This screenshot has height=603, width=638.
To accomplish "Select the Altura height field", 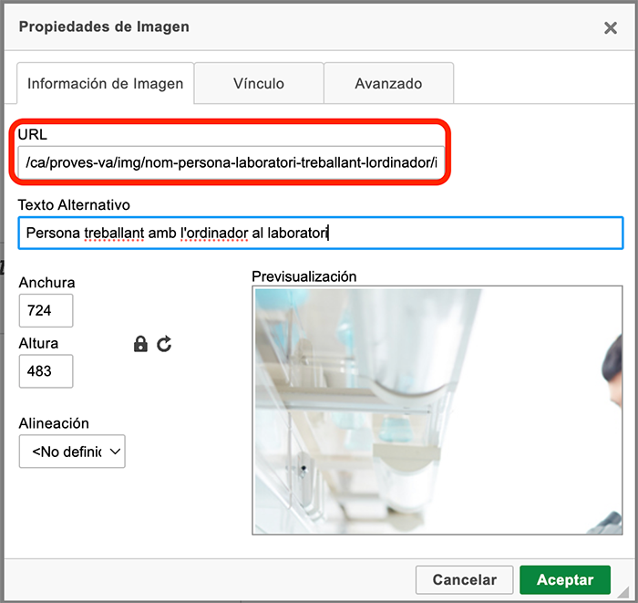I will 46,371.
